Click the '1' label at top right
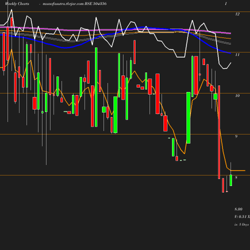 [226, 3]
